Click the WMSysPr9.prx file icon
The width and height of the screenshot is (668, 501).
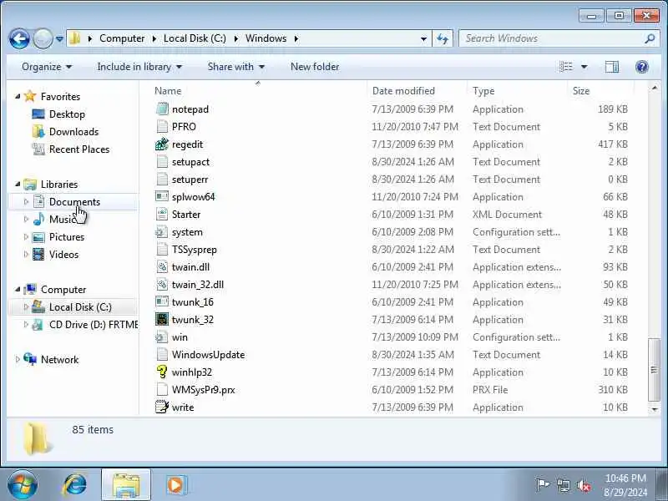(x=162, y=389)
